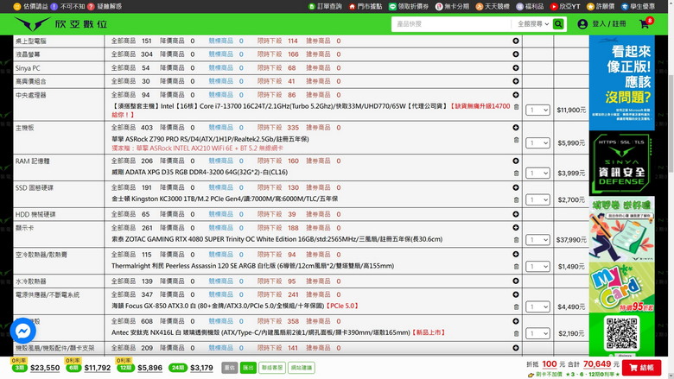Click the plus icon for SSD 固態硬碟 row
Viewport: 674px width, 379px height.
point(515,187)
